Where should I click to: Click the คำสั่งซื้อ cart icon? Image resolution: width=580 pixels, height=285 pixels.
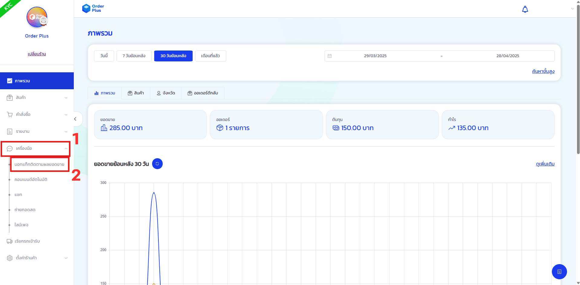tap(10, 114)
